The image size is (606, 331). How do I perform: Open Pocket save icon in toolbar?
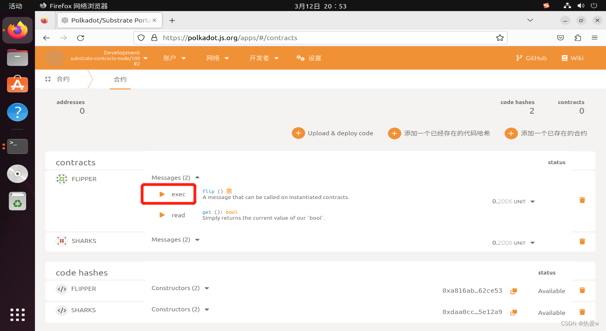click(561, 38)
